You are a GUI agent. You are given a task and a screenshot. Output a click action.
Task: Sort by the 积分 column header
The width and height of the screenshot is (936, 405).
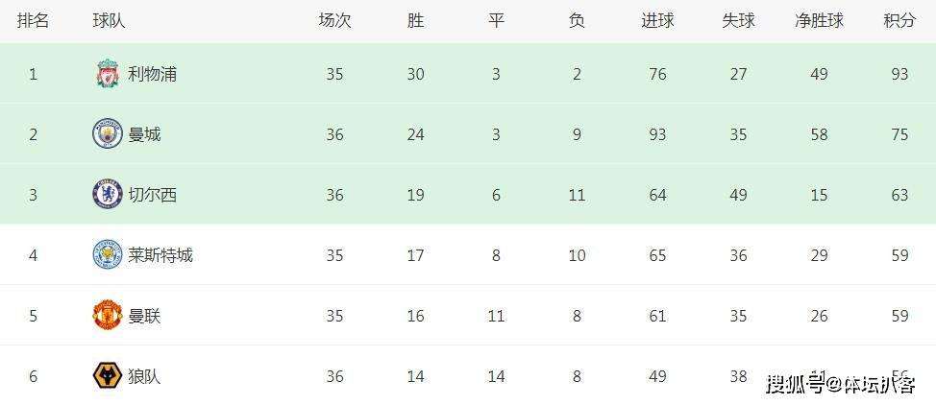pos(899,20)
